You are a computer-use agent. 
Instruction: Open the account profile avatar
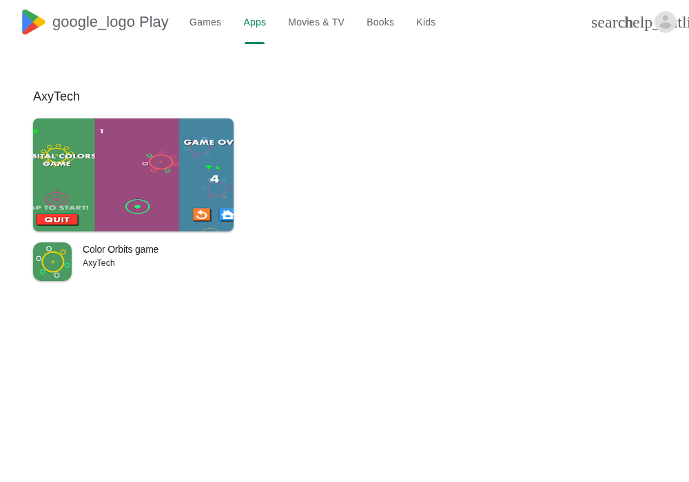point(666,22)
